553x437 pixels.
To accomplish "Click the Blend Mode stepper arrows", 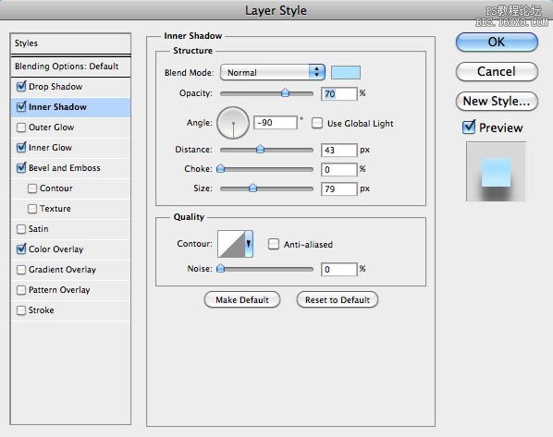I will [316, 73].
